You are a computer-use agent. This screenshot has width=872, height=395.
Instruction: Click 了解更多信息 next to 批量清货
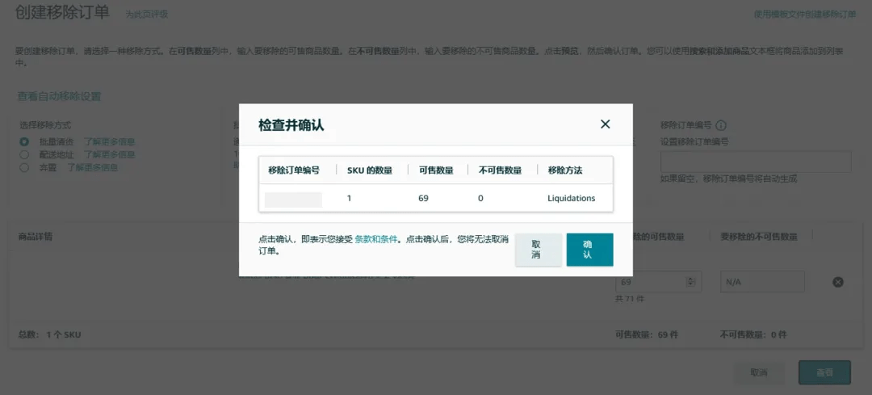[x=109, y=141]
